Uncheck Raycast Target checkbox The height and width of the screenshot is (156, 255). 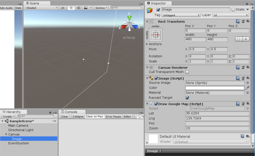coord(187,98)
